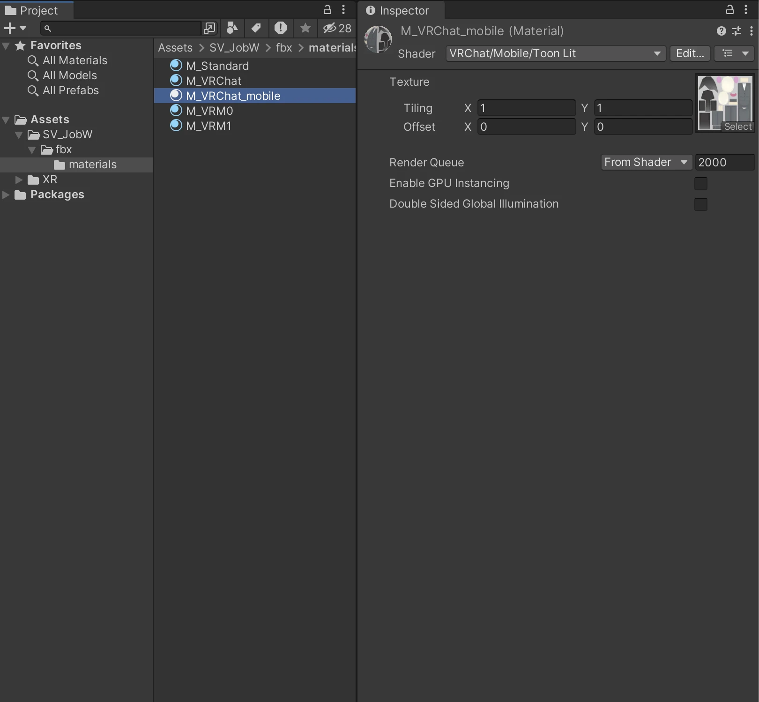This screenshot has width=759, height=702.
Task: Click the Favorites star icon
Action: point(20,45)
